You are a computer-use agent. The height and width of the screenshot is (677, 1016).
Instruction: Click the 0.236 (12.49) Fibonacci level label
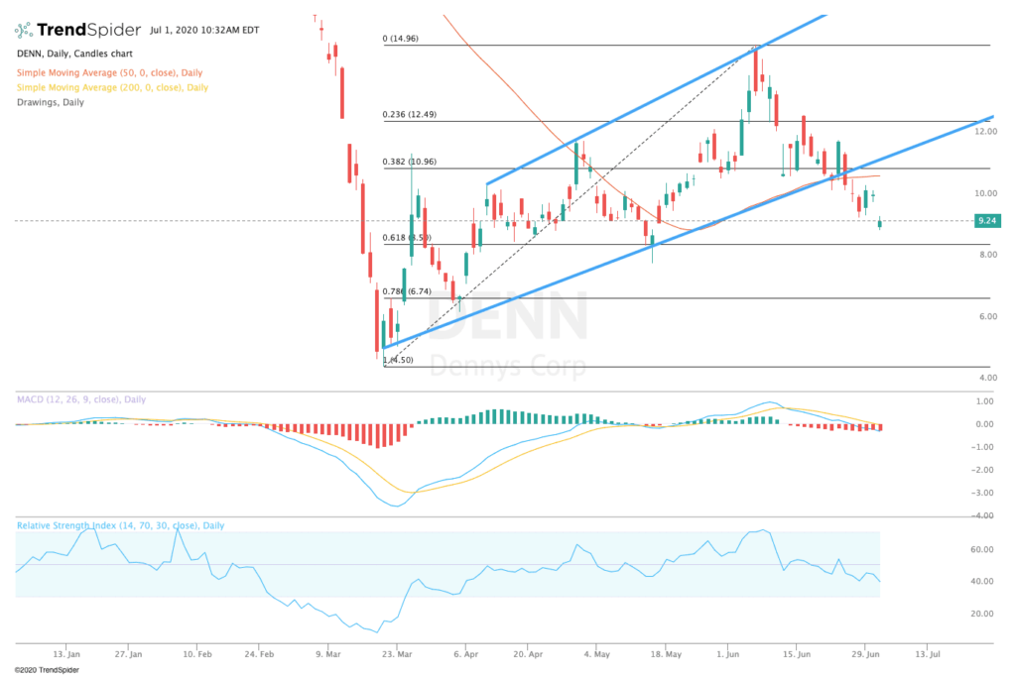410,115
